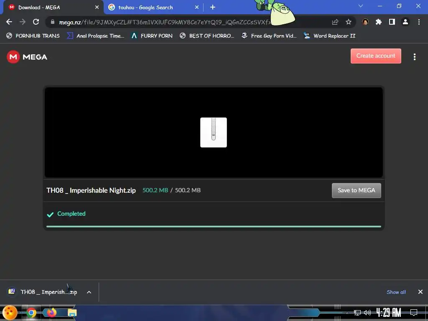Click the TH08 _ Imperishable Night.zip filename

tap(91, 190)
